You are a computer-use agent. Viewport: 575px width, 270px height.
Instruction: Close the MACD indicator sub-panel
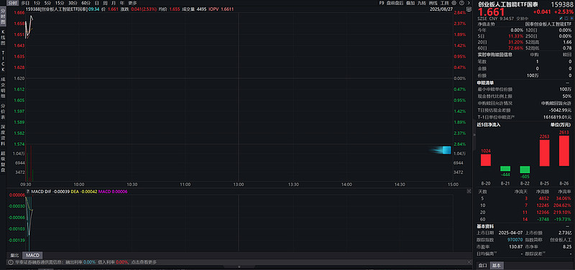coord(469,192)
